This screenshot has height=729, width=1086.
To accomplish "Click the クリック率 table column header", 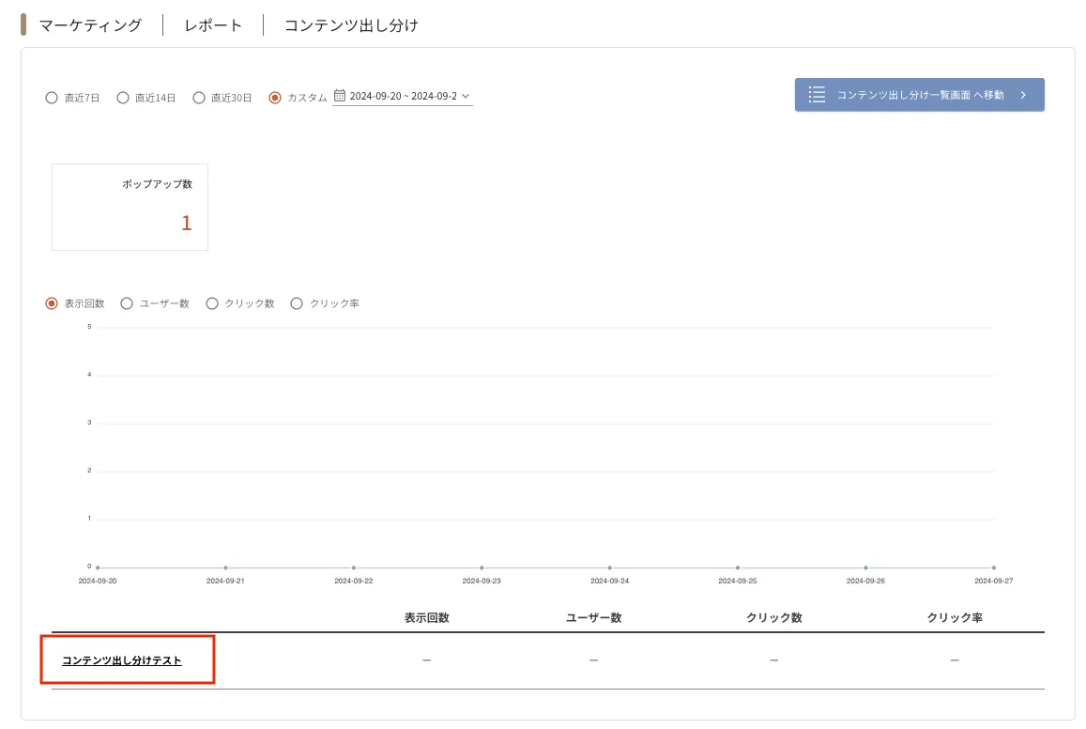I will pyautogui.click(x=955, y=617).
